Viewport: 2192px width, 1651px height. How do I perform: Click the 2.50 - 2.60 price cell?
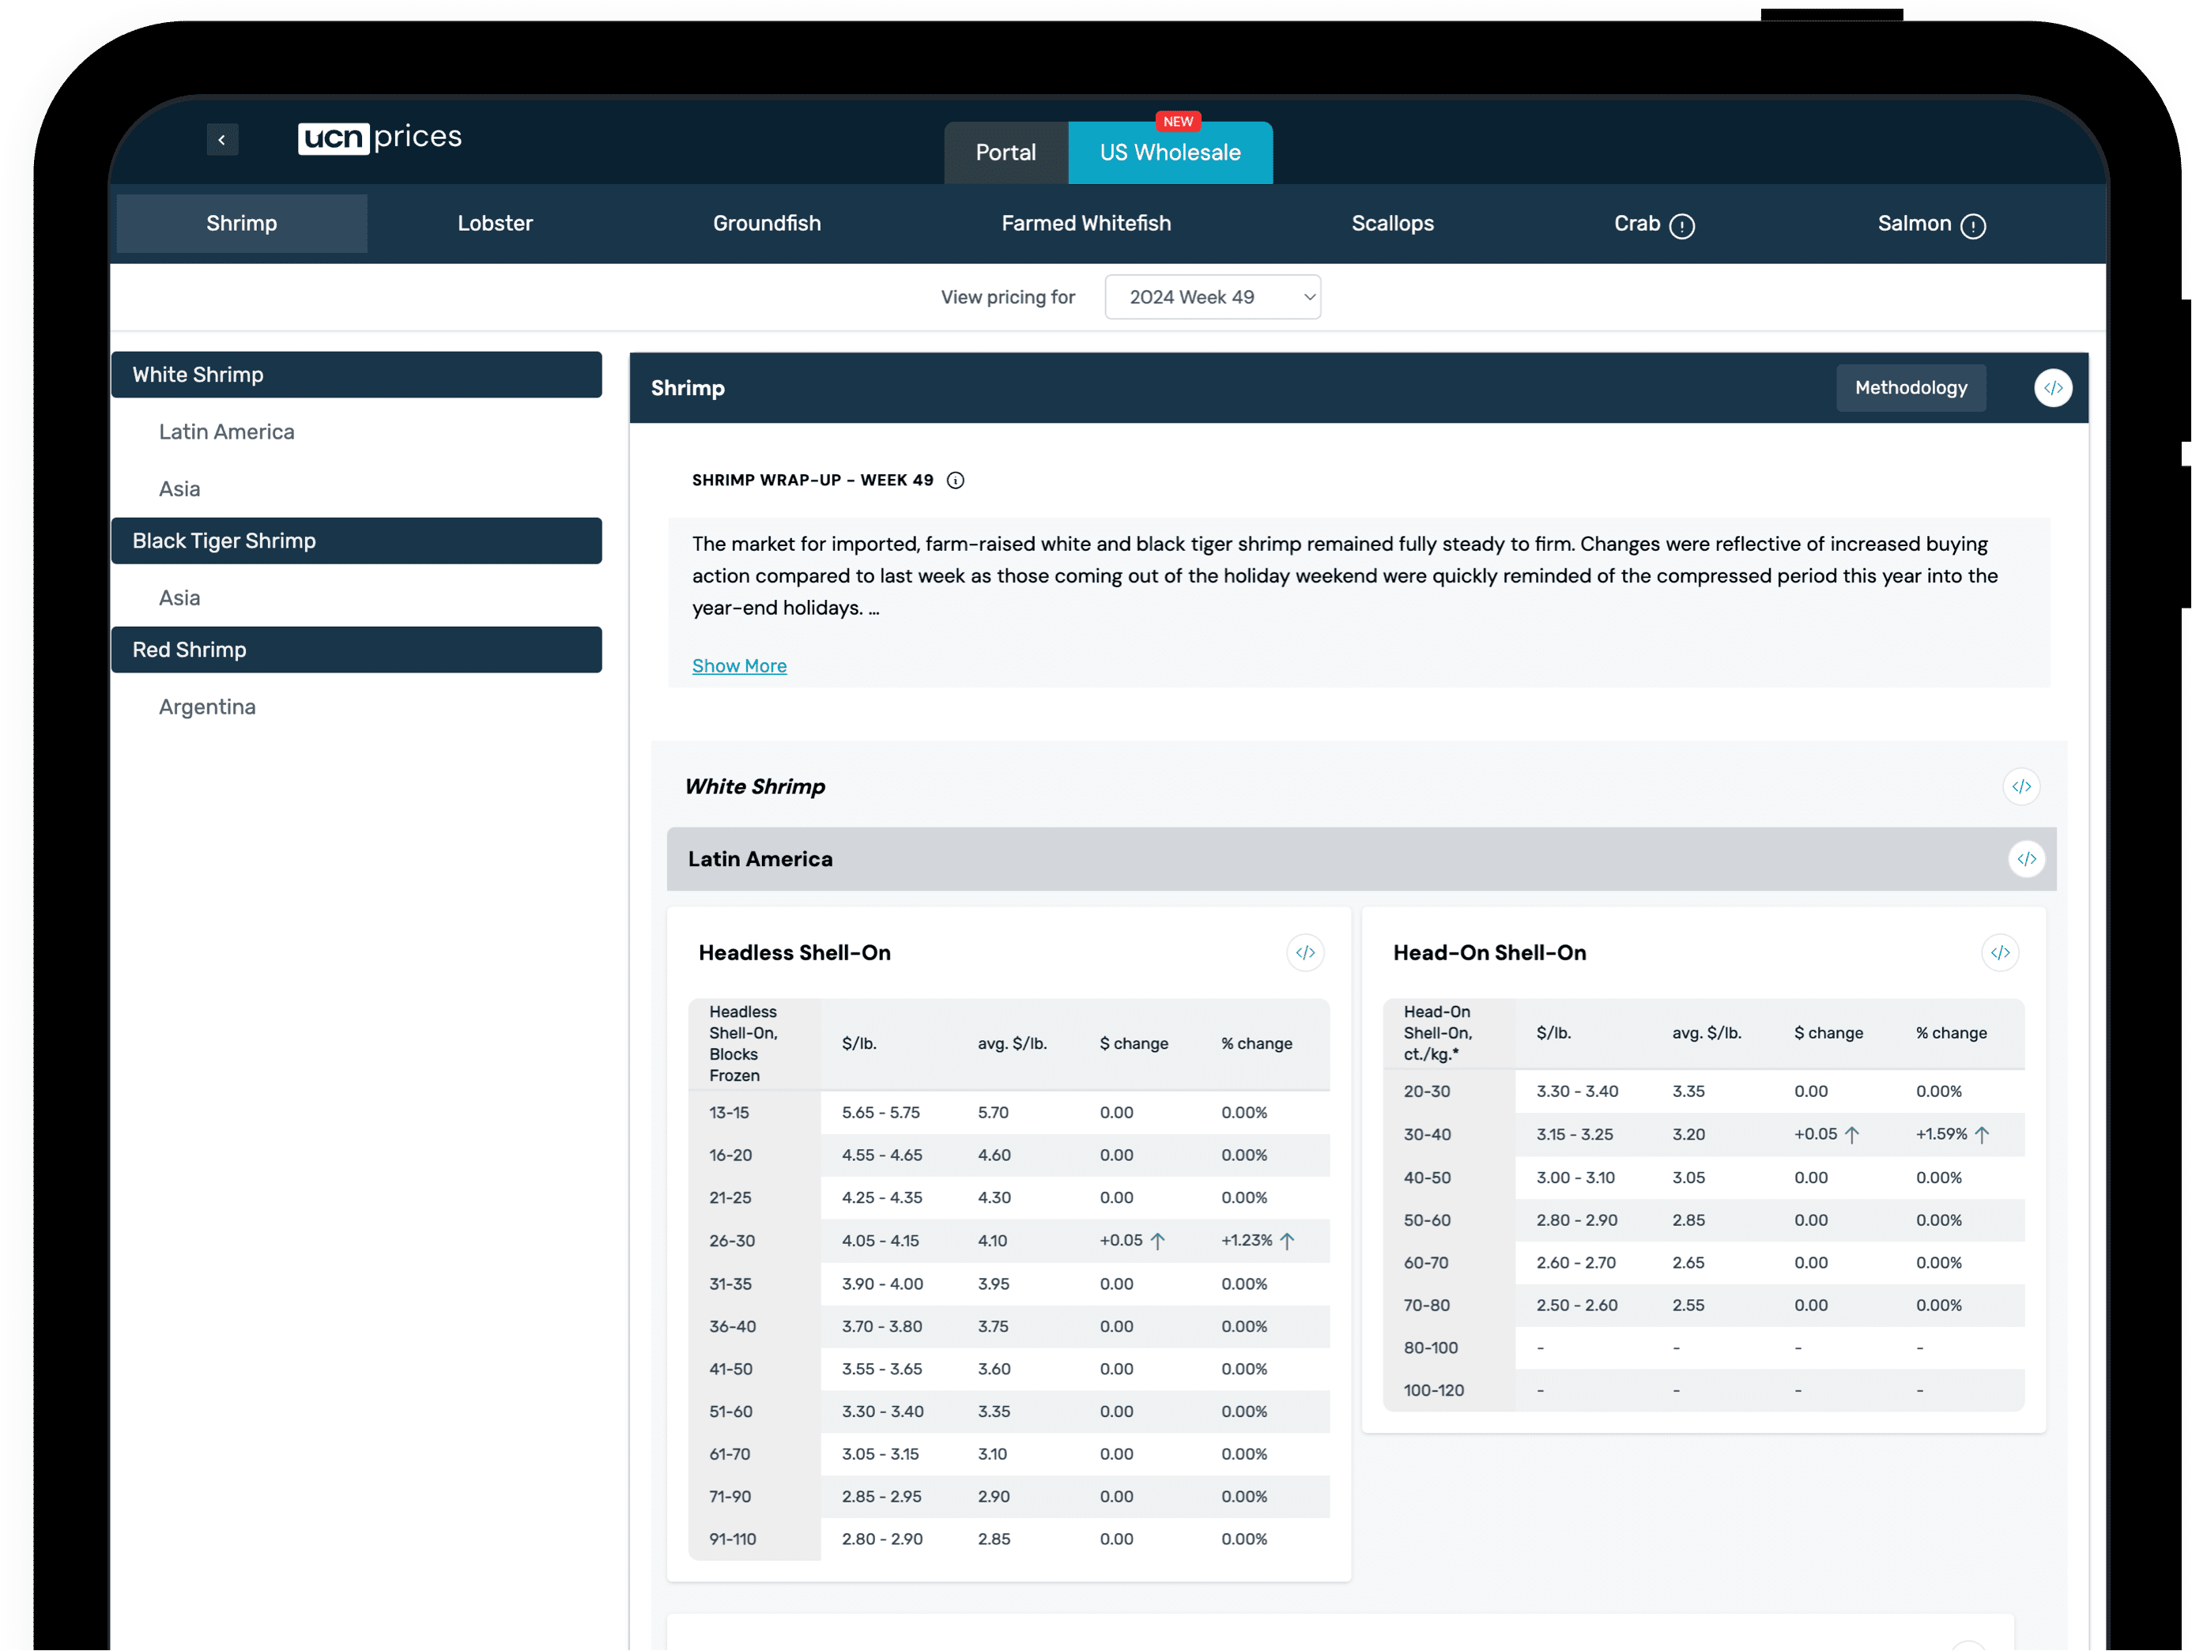click(x=1575, y=1306)
